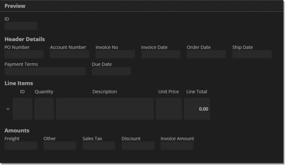Select the Payment Terms field

(x=45, y=71)
